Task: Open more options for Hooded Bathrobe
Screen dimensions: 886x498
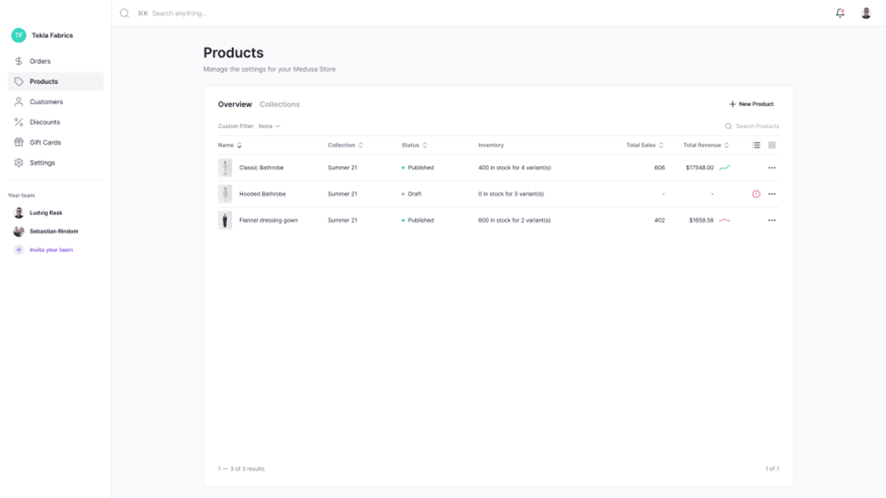Action: point(772,194)
